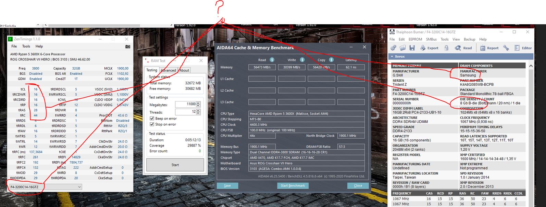Viewport: 546px width, 207px height.
Task: Click AIDA64 Close button
Action: click(x=358, y=185)
